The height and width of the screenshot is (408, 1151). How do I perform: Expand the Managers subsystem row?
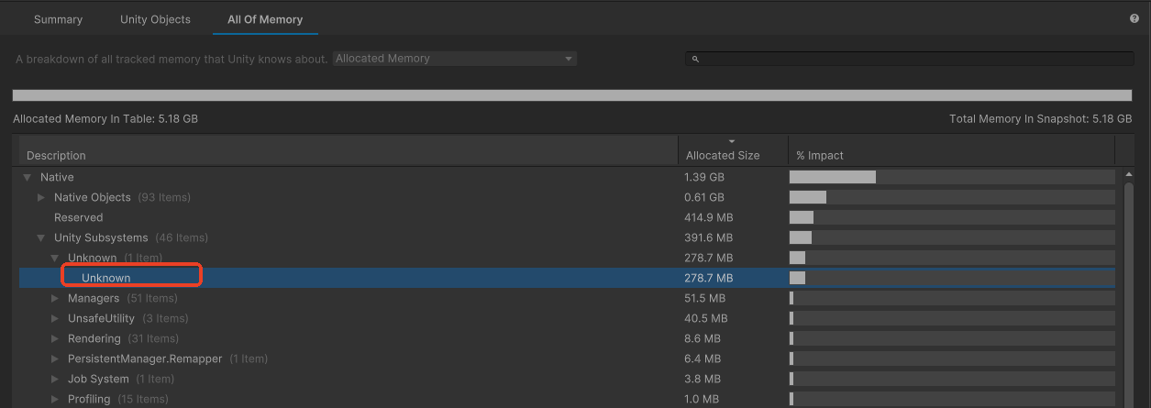click(55, 298)
